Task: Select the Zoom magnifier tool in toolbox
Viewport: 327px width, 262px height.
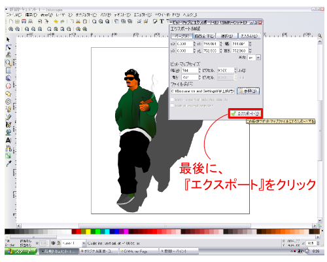Action: tap(9, 63)
